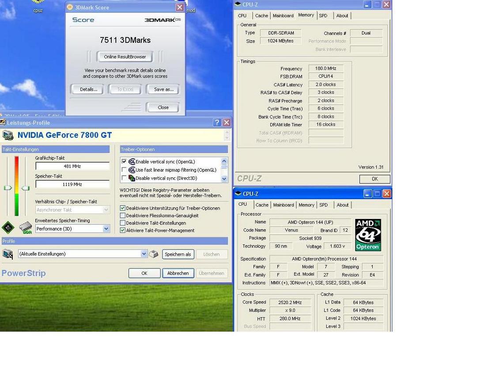Click the upper CPU-Z title bar icon

pyautogui.click(x=238, y=4)
